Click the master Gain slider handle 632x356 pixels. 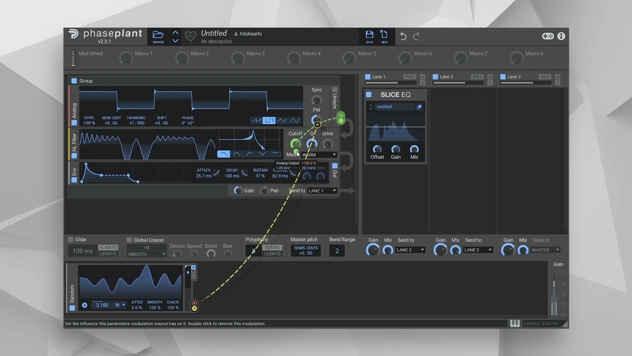pos(554,284)
